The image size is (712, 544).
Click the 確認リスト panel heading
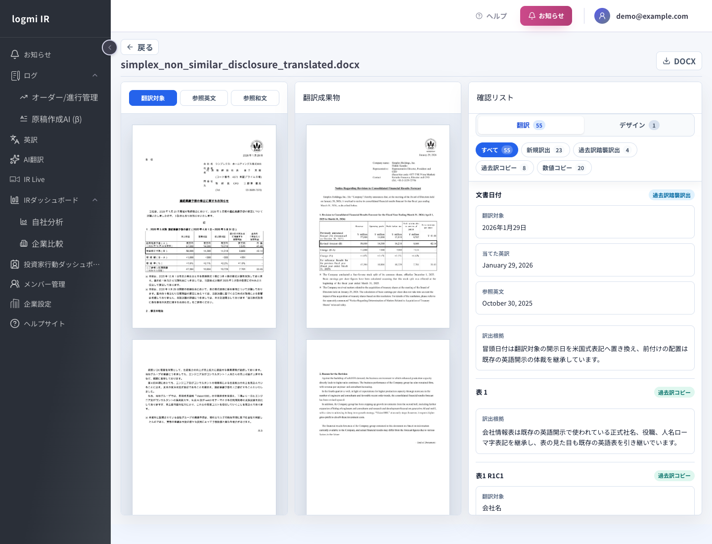point(495,97)
